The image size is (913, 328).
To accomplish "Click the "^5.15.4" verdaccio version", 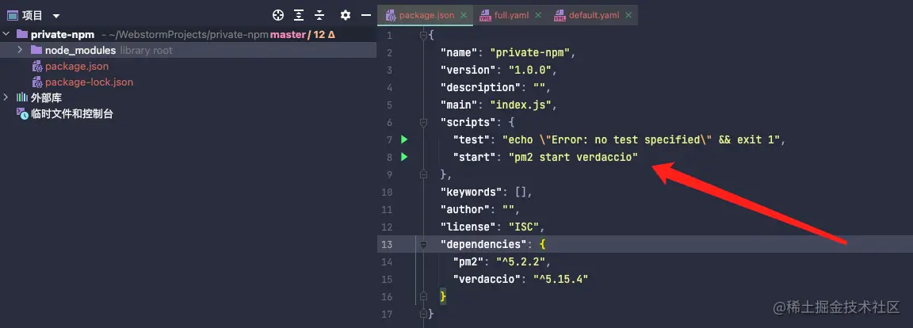I will point(561,279).
